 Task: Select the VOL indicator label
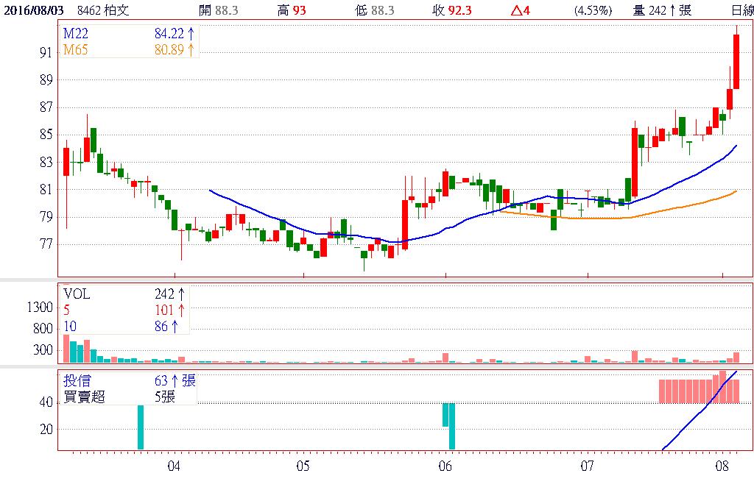pos(77,294)
